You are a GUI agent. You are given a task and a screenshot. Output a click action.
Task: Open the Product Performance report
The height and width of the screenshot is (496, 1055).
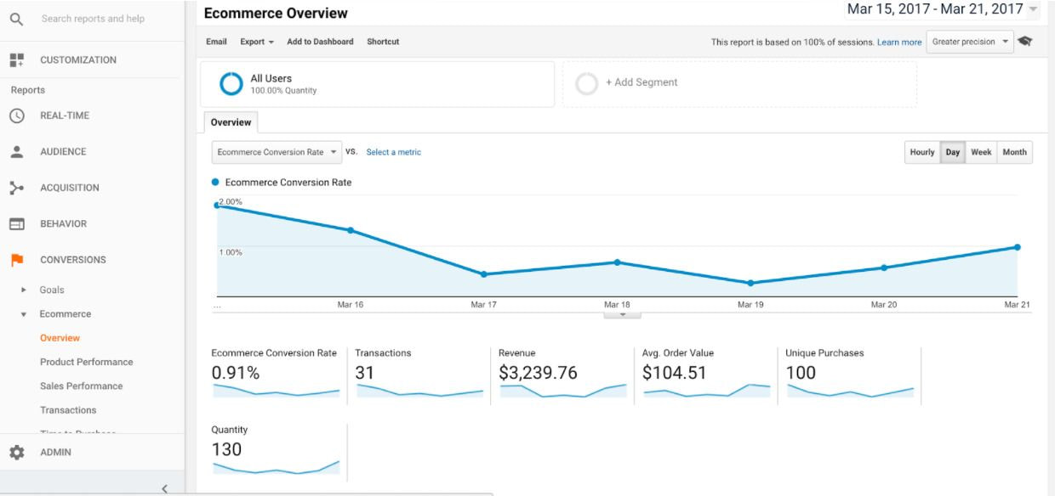[x=87, y=362]
